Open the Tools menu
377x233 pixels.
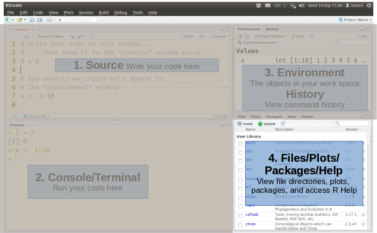click(x=138, y=12)
